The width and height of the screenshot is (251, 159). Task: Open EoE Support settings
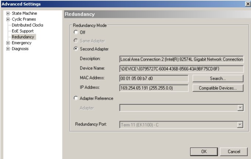(x=23, y=31)
